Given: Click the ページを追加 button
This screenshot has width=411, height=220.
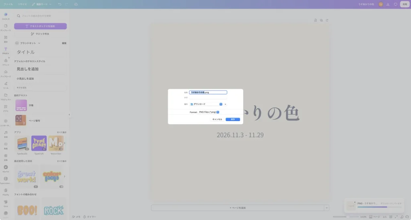Looking at the screenshot, I should 238,208.
